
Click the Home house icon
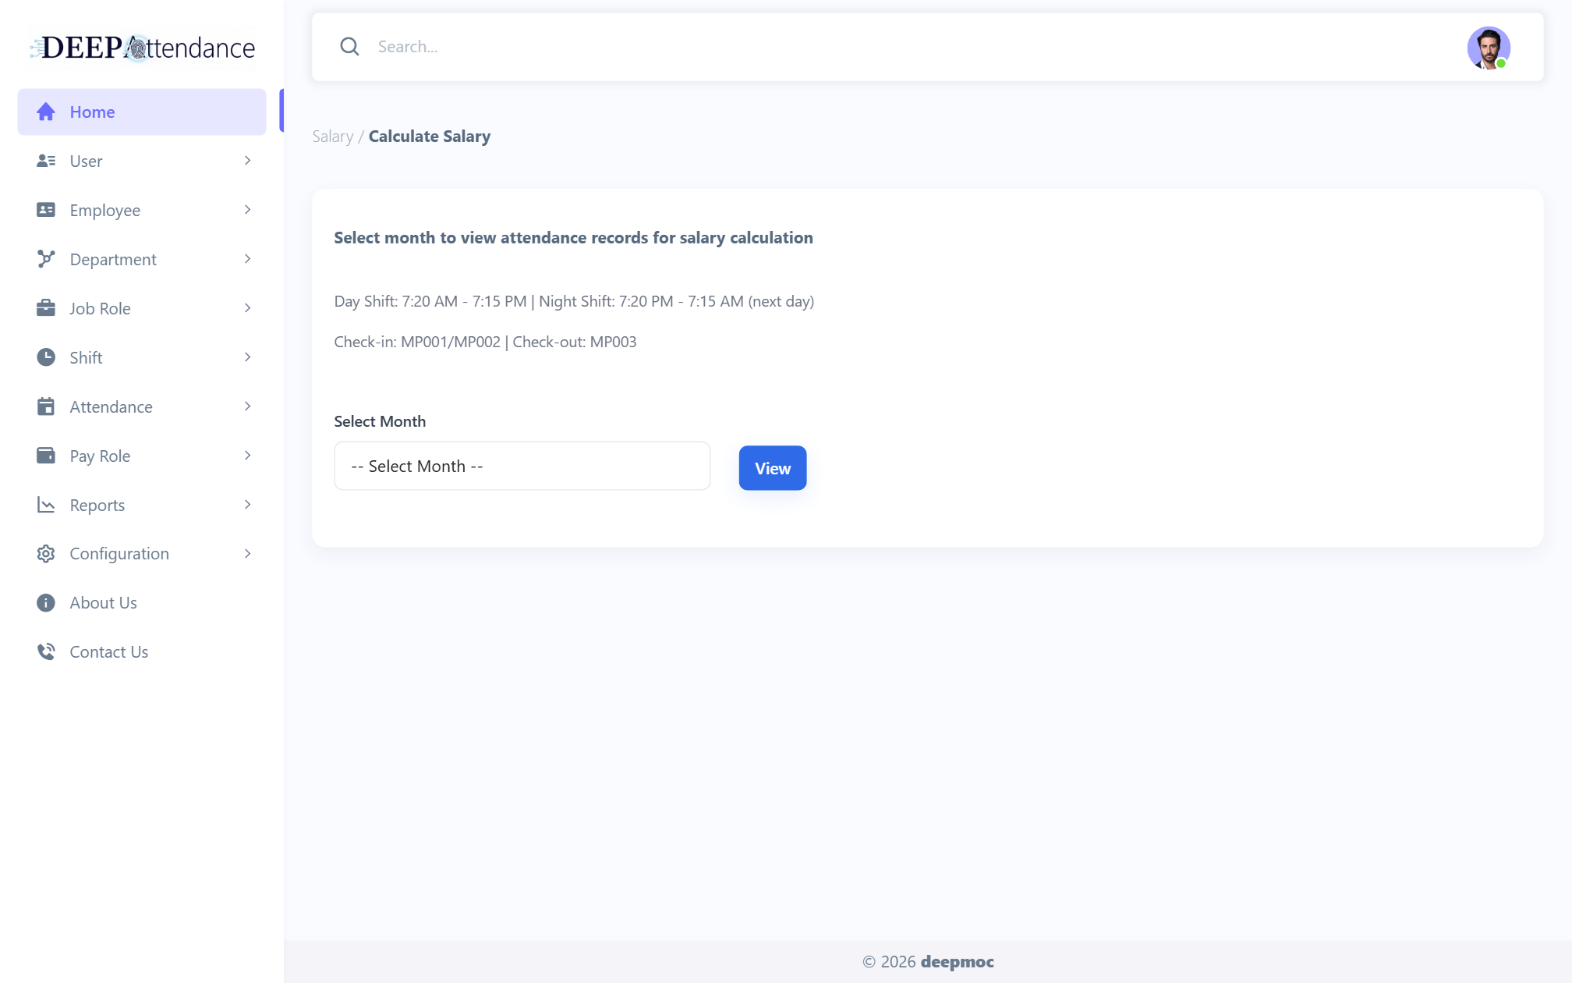[46, 112]
